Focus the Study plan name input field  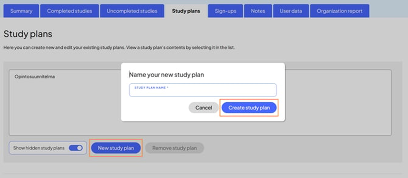pyautogui.click(x=203, y=92)
